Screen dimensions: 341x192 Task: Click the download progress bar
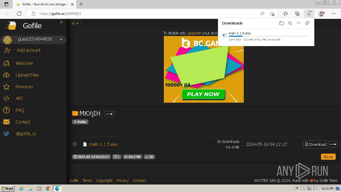pyautogui.click(x=269, y=36)
